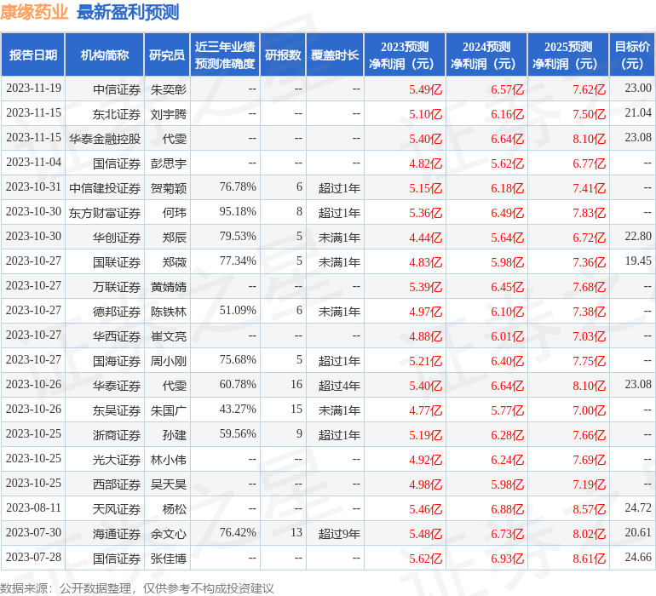Click the date 2023-07-28
656x596 pixels.
pyautogui.click(x=33, y=557)
